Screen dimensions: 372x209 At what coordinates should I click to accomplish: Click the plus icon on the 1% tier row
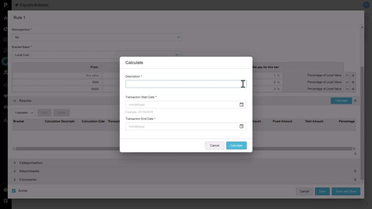point(353,75)
